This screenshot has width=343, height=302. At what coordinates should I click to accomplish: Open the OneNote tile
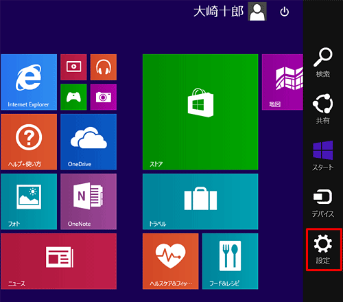88,202
